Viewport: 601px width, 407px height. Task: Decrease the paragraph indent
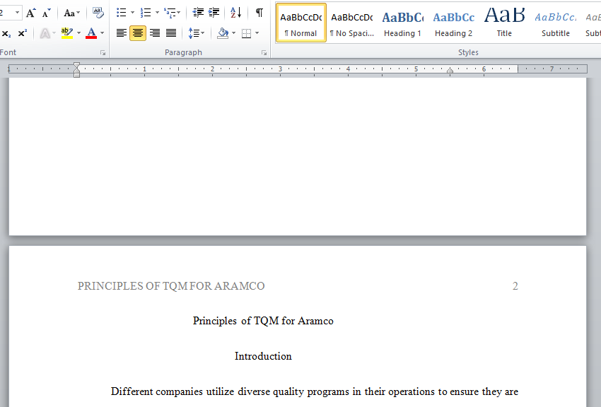(x=198, y=13)
